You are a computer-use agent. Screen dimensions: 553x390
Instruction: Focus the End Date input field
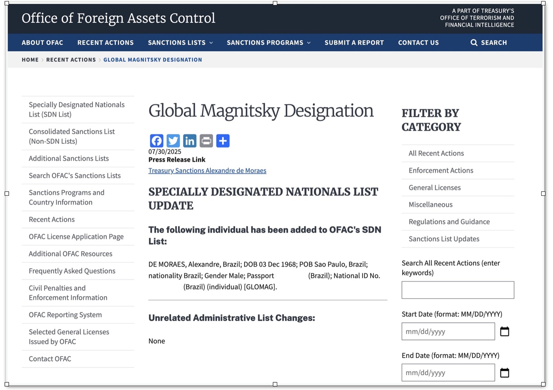tap(448, 373)
